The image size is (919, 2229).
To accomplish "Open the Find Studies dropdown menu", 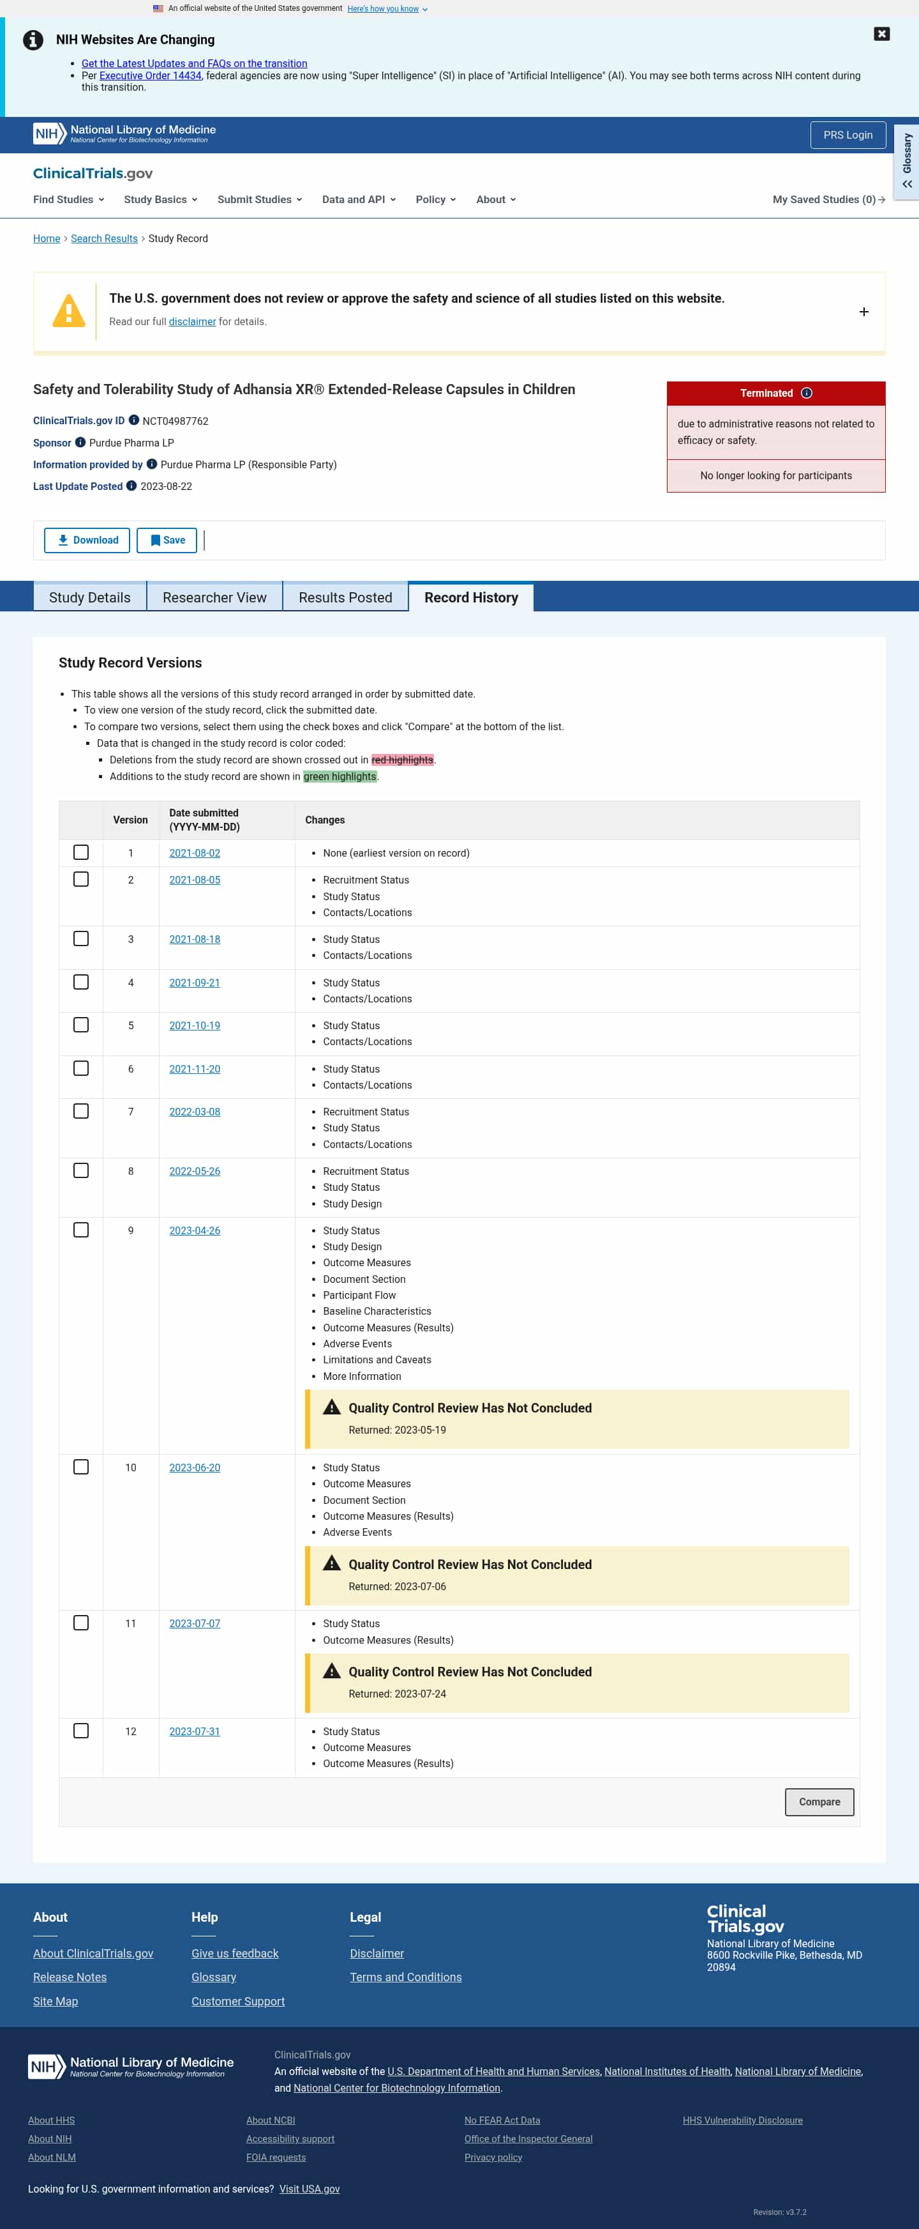I will click(x=68, y=199).
